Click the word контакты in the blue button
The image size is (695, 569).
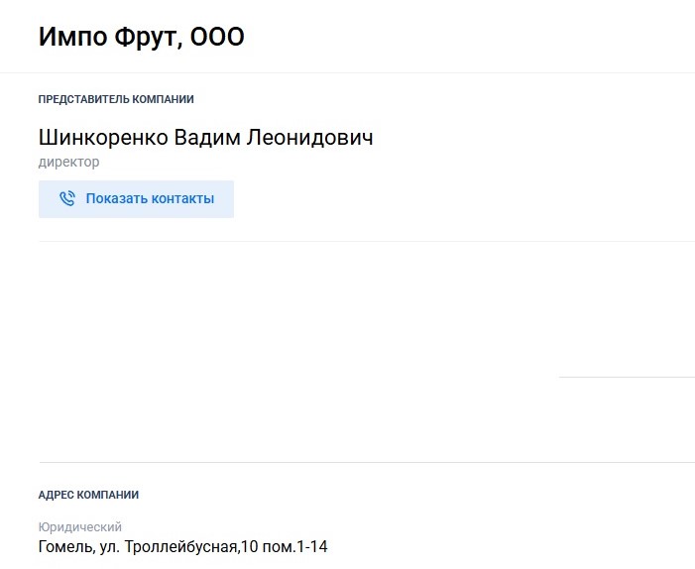pos(180,198)
